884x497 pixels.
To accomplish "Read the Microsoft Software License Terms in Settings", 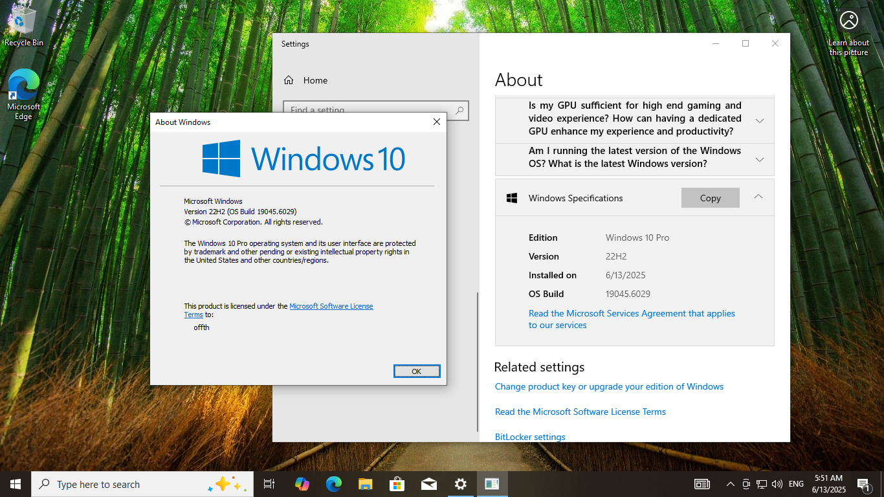I will pyautogui.click(x=580, y=412).
